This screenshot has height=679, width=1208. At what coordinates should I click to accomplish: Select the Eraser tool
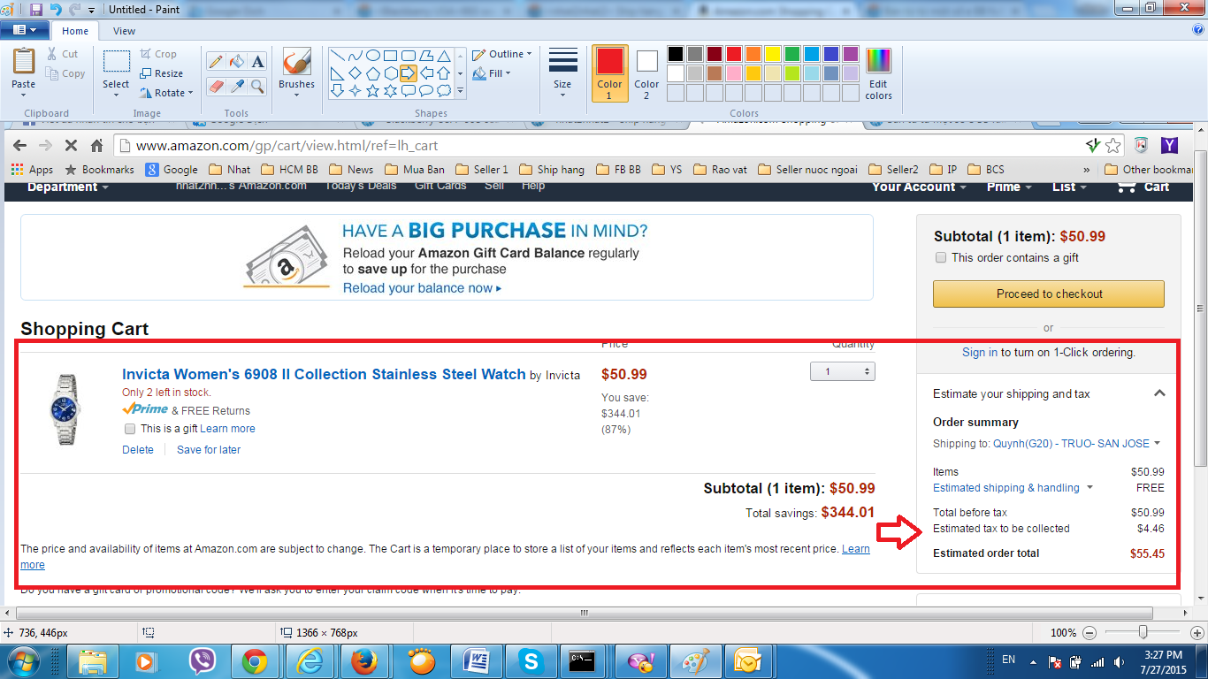pos(215,86)
